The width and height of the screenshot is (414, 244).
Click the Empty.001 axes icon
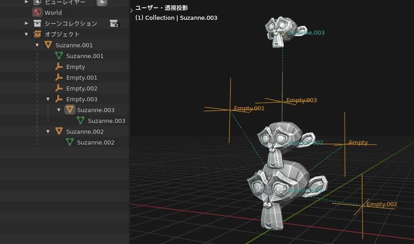click(59, 77)
